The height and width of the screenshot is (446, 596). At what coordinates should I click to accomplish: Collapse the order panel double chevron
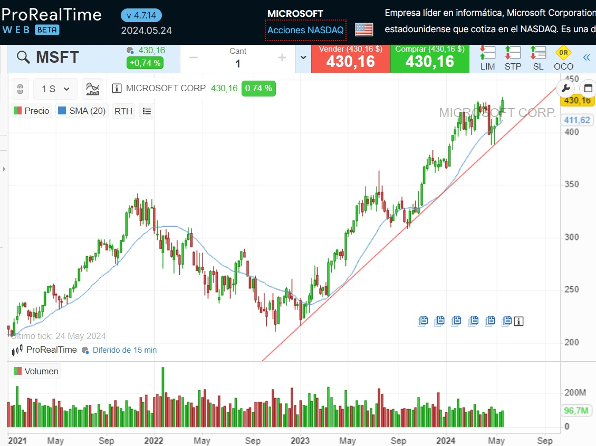[587, 58]
